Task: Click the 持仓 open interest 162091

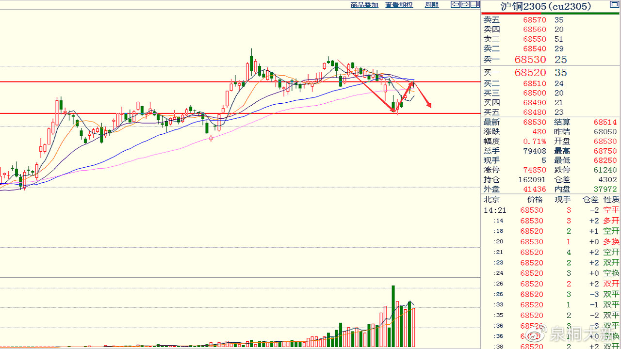Action: 533,180
